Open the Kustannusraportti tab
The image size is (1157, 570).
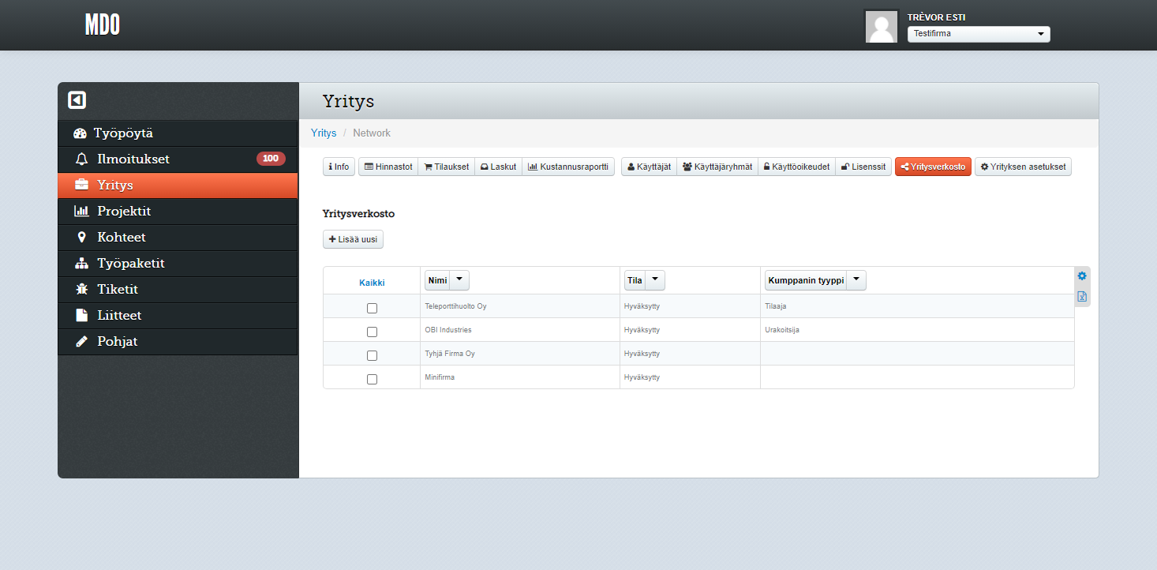click(568, 167)
